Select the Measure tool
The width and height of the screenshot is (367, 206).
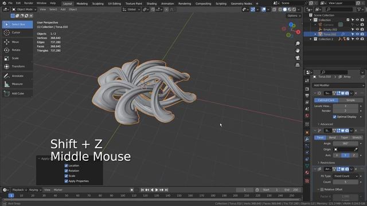18,84
